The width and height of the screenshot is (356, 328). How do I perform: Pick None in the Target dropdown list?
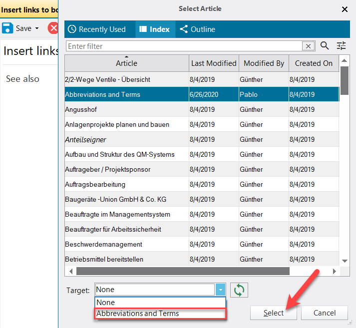[x=160, y=303]
